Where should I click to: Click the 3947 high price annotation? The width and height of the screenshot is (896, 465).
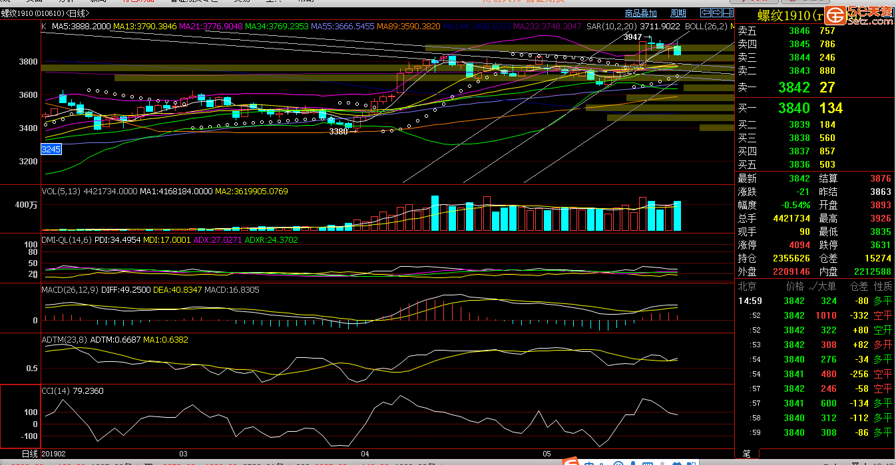tap(634, 37)
